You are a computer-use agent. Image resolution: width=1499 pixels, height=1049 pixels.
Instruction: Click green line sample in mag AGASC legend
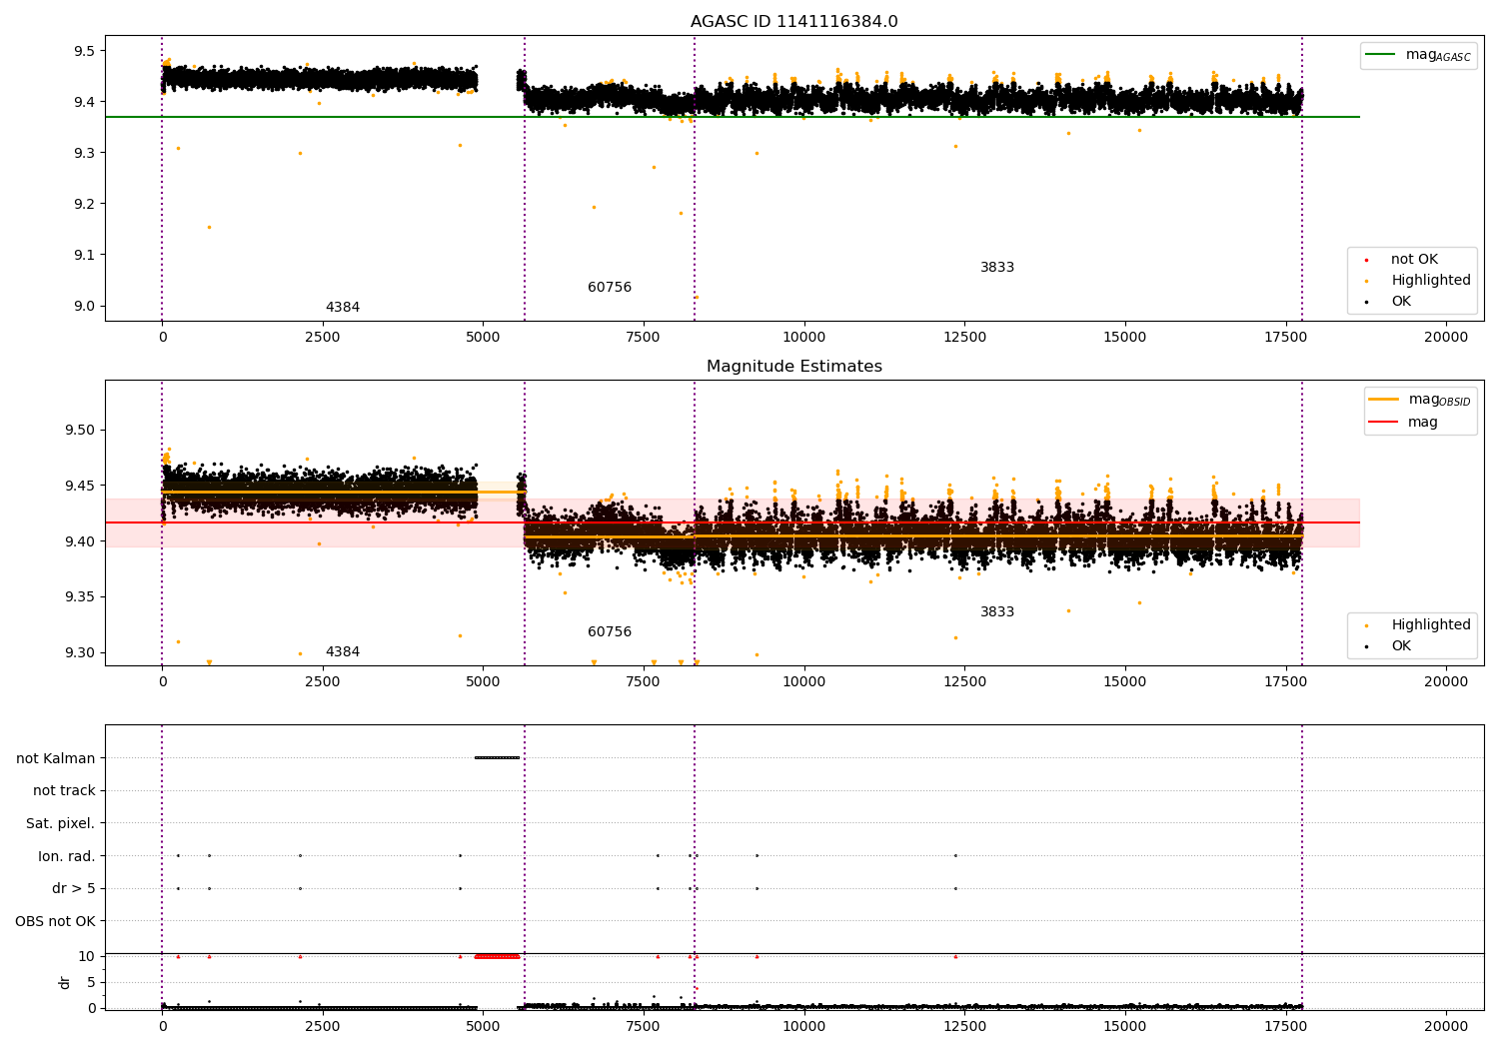click(x=1381, y=55)
